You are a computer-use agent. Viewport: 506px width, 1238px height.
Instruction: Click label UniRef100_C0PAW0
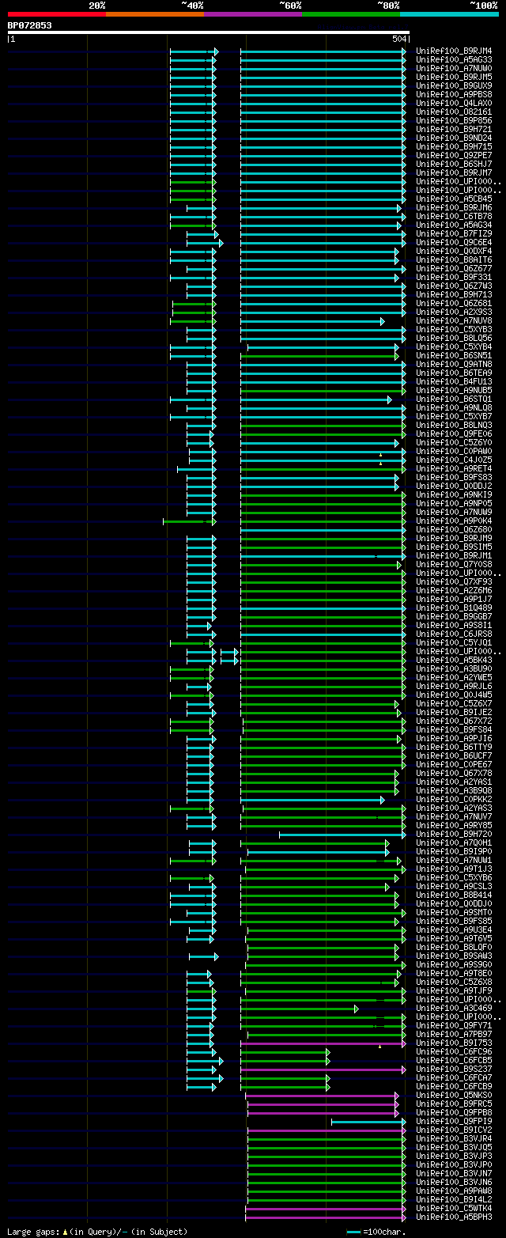[x=454, y=451]
